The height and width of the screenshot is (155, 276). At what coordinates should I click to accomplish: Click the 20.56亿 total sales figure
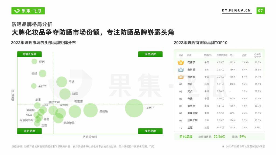click(x=219, y=136)
